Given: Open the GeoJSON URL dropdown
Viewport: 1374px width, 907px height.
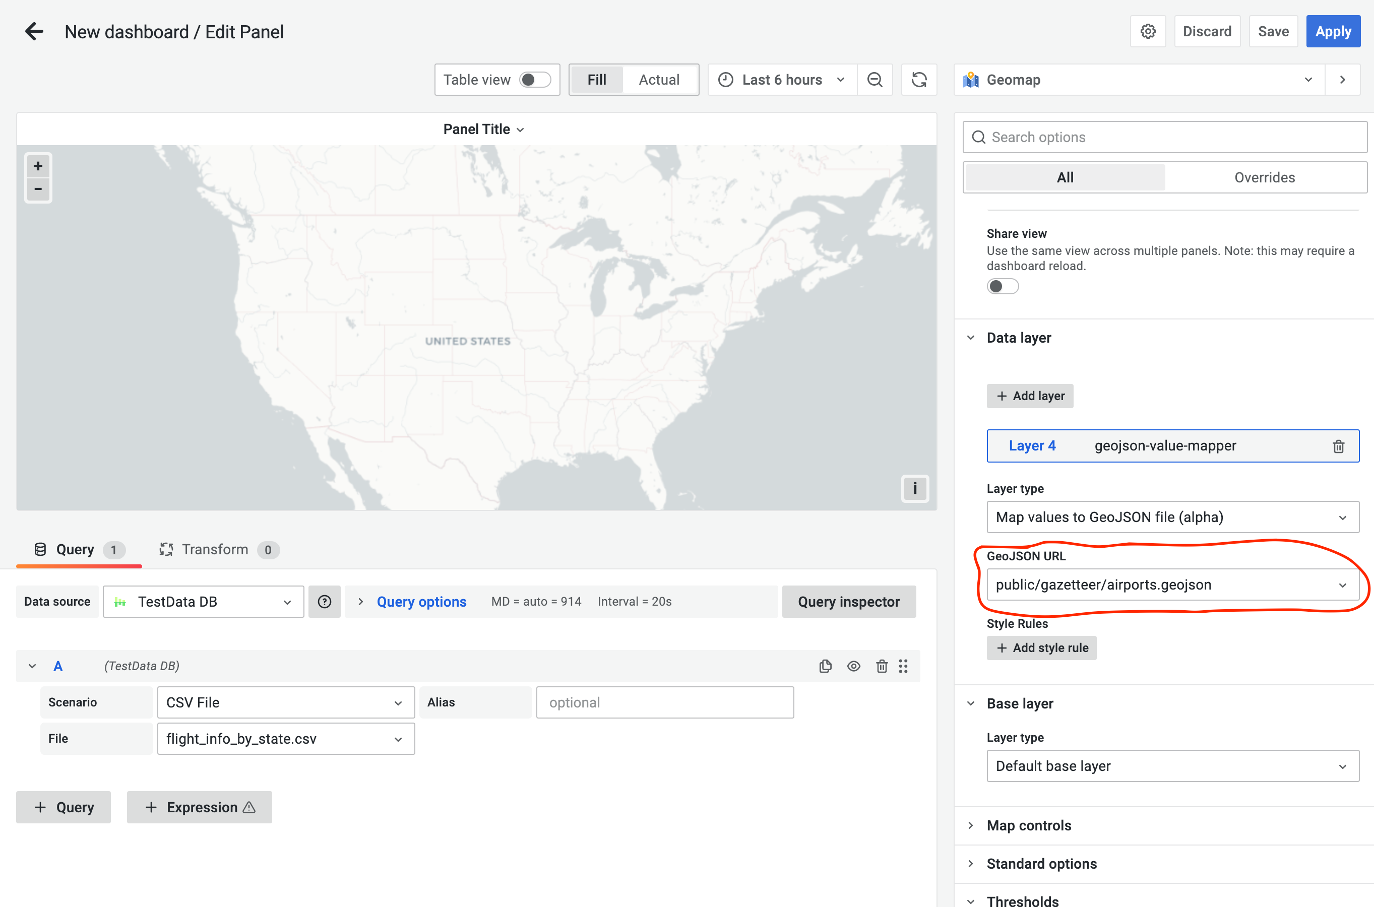Looking at the screenshot, I should (1343, 584).
